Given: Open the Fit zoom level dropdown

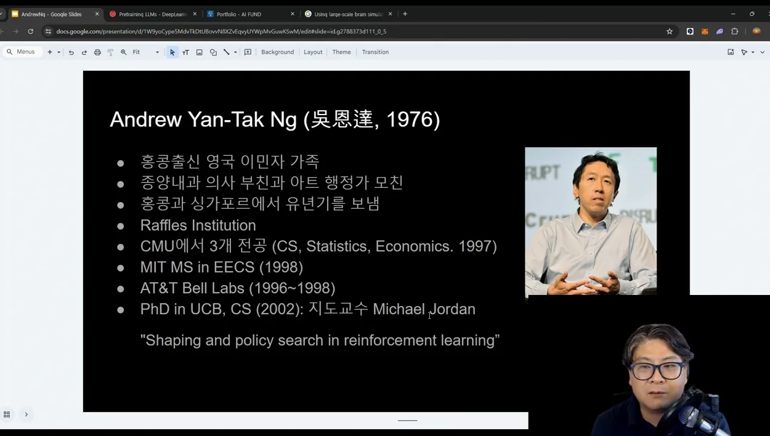Looking at the screenshot, I should tap(146, 52).
